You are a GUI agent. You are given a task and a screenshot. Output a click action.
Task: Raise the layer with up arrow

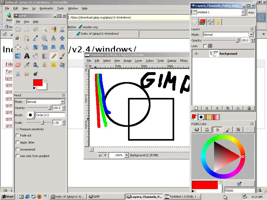pos(207,108)
